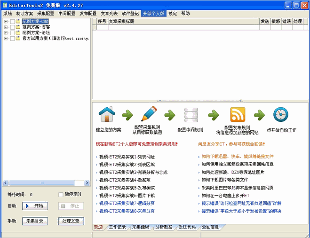Open the 系统 menu
This screenshot has height=238, width=310.
click(x=8, y=14)
